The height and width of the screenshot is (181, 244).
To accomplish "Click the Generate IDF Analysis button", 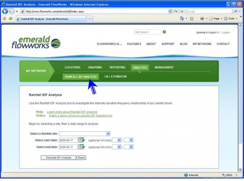I will click(59, 158).
